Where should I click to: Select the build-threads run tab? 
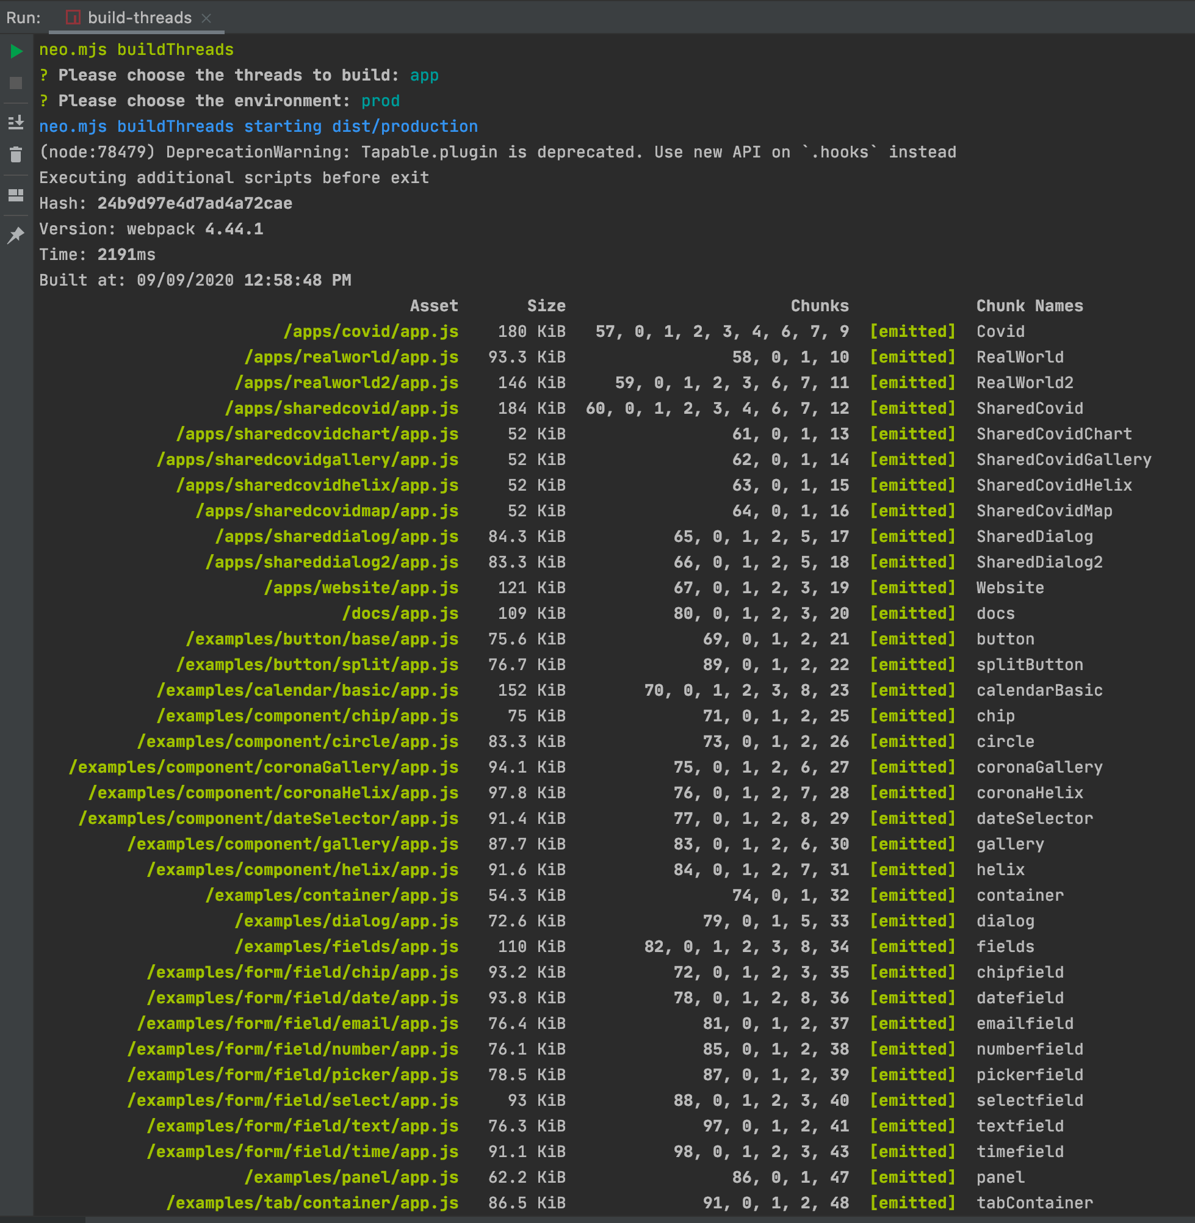[139, 18]
